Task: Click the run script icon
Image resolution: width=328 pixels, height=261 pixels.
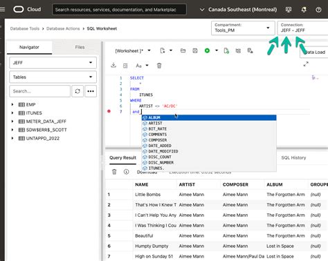Action: pos(226,50)
